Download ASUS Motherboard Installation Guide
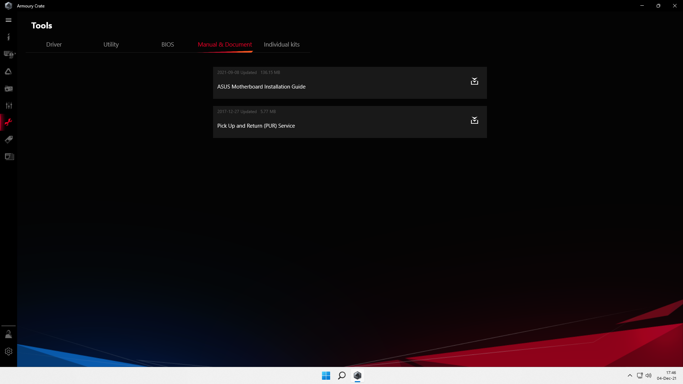 [474, 81]
